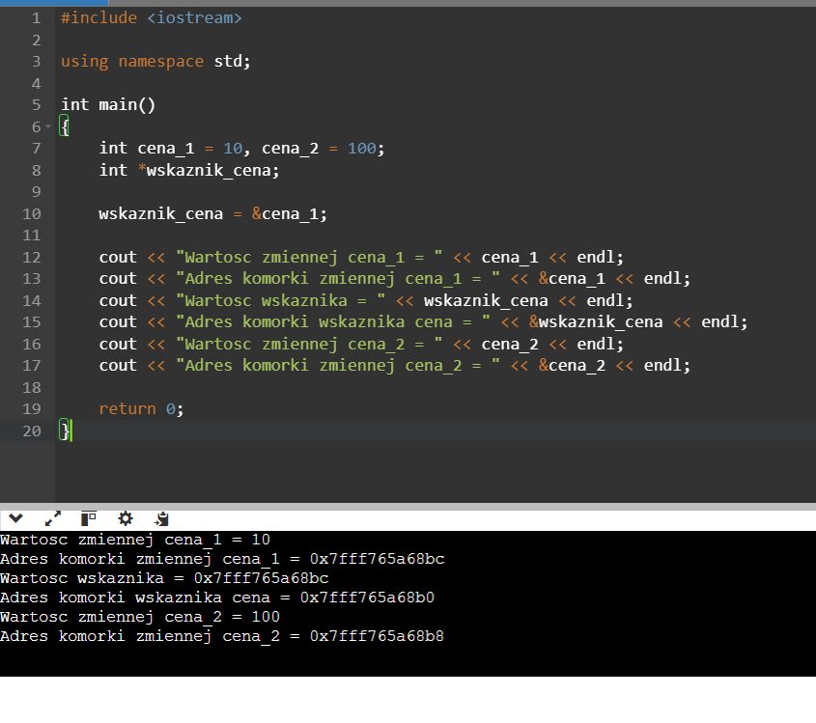Click the value 100 assigned to cena_2

point(360,149)
